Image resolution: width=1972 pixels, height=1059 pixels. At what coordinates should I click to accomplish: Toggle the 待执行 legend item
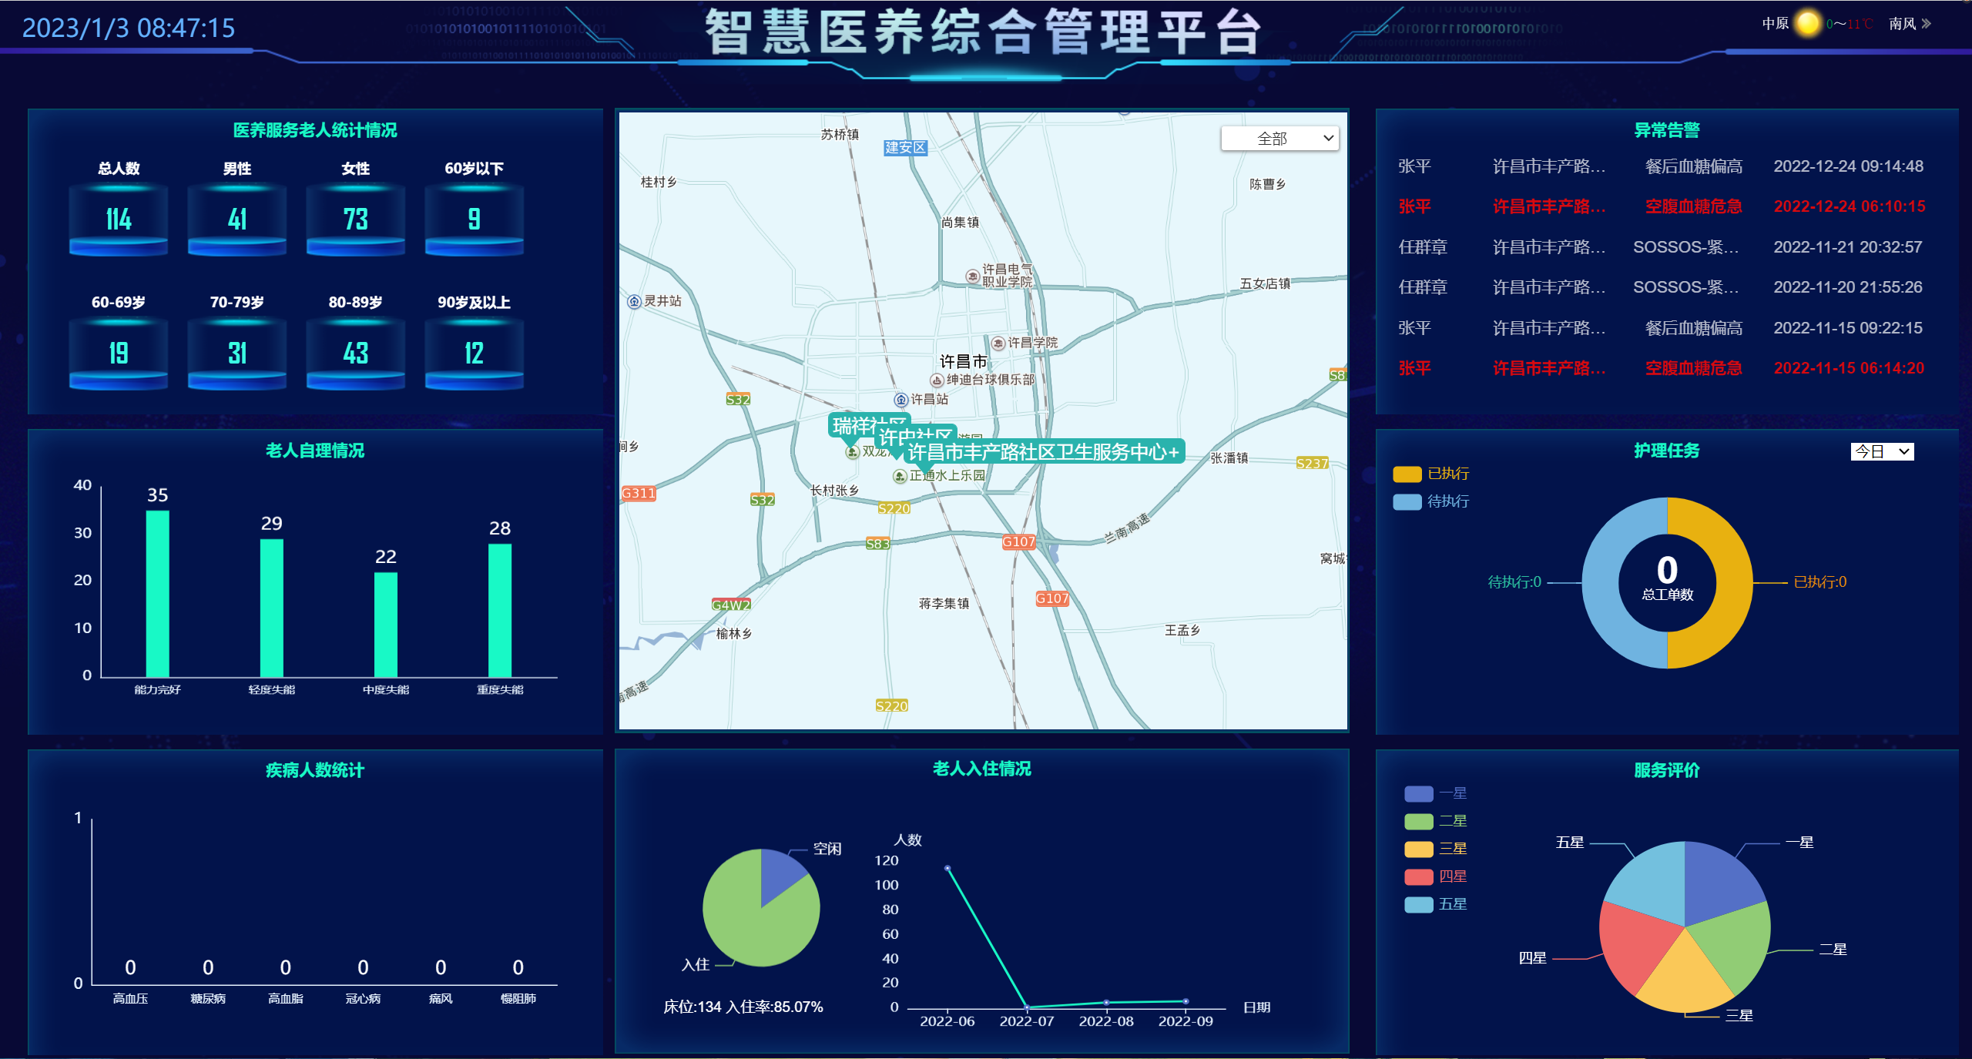click(1430, 501)
